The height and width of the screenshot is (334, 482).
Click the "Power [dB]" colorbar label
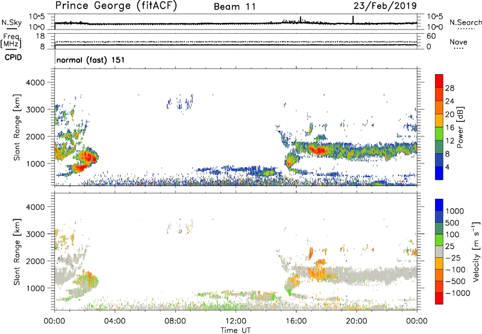[460, 127]
